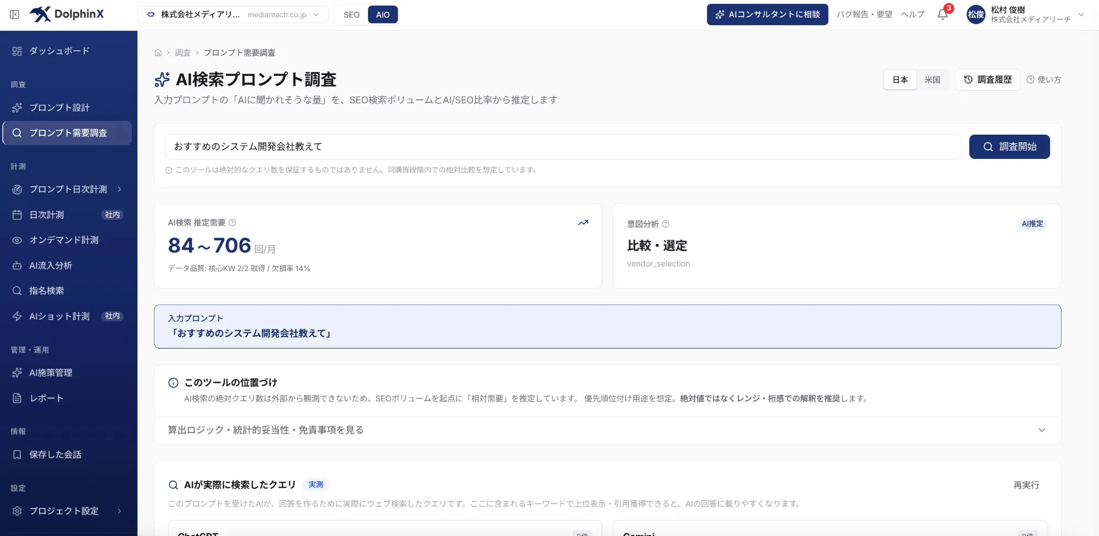This screenshot has width=1099, height=536.
Task: Click the AI検索 推定需要 help icon
Action: tap(232, 223)
